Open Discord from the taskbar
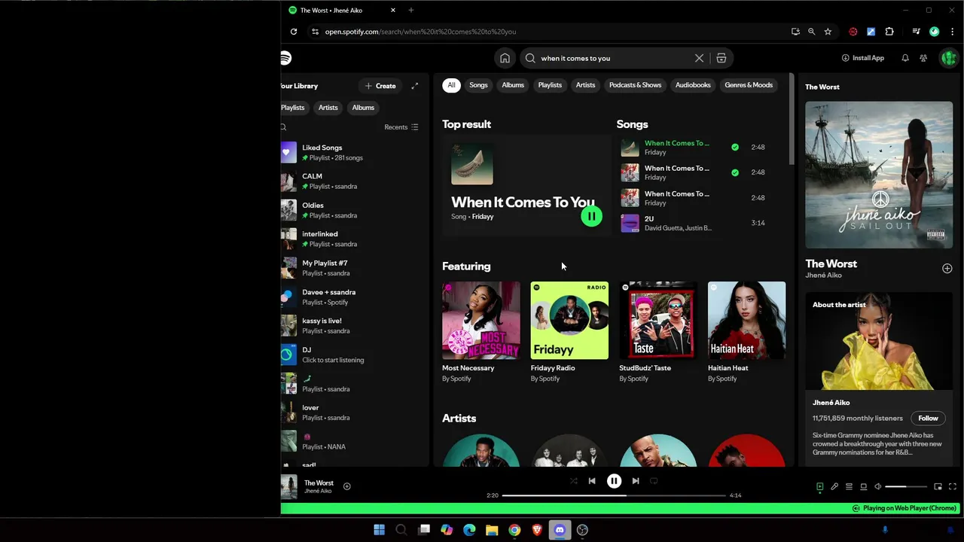The height and width of the screenshot is (542, 964). [x=560, y=530]
